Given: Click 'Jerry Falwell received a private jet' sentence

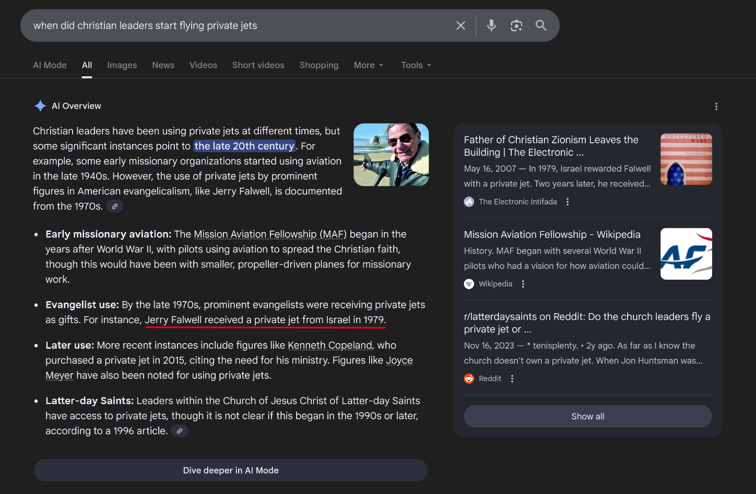Looking at the screenshot, I should coord(265,320).
